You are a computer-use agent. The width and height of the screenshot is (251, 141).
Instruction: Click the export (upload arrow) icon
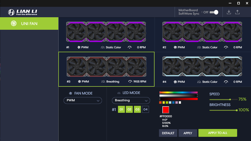click(x=237, y=12)
